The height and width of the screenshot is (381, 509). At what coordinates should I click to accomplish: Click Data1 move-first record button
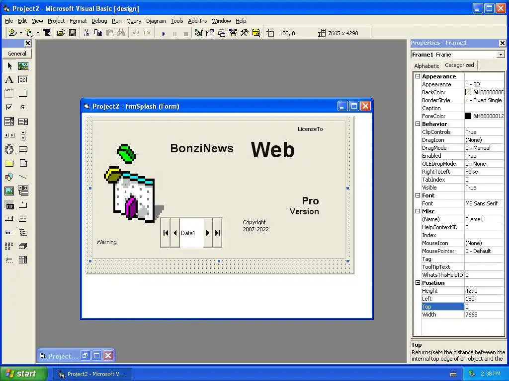pos(166,233)
